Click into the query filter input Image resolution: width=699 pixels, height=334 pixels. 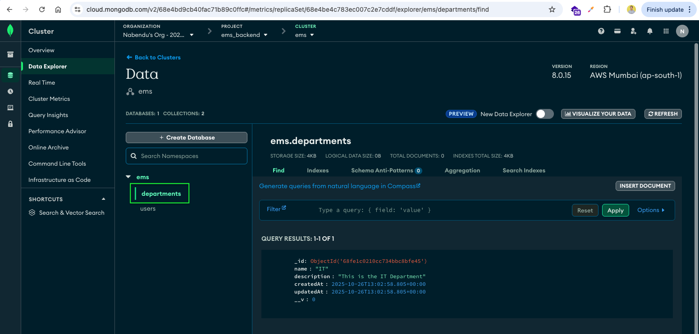click(x=442, y=210)
